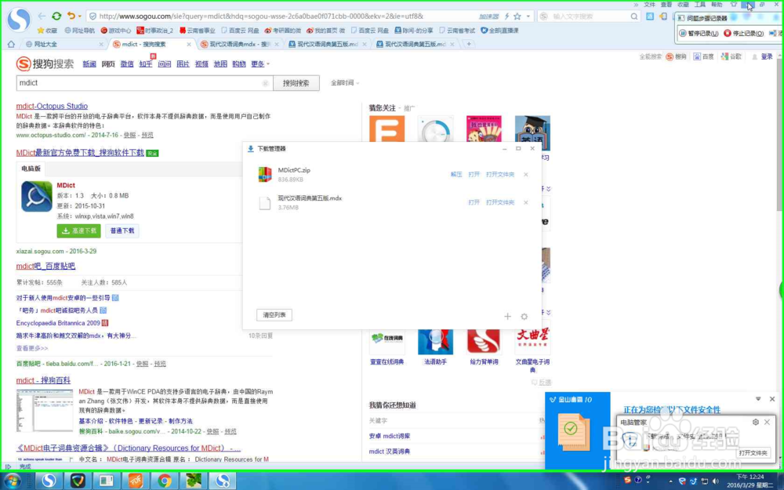Click 打开文件夹 for MDictPC.zip
784x490 pixels.
500,175
